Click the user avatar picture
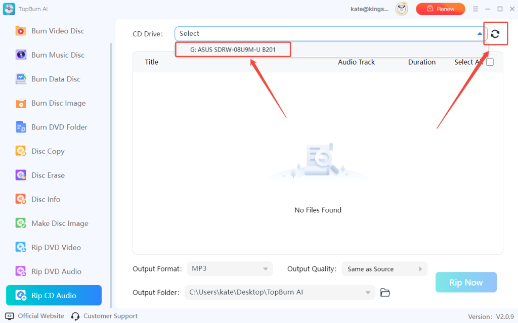 401,9
